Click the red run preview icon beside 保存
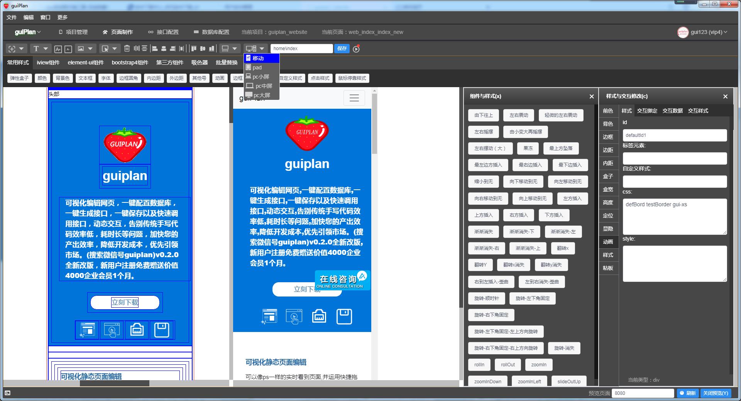This screenshot has width=741, height=401. pyautogui.click(x=356, y=49)
